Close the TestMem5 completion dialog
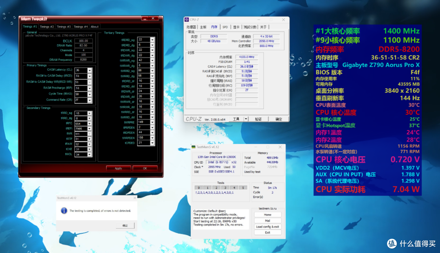Screen dimensions: 440x253 pyautogui.click(x=135, y=198)
